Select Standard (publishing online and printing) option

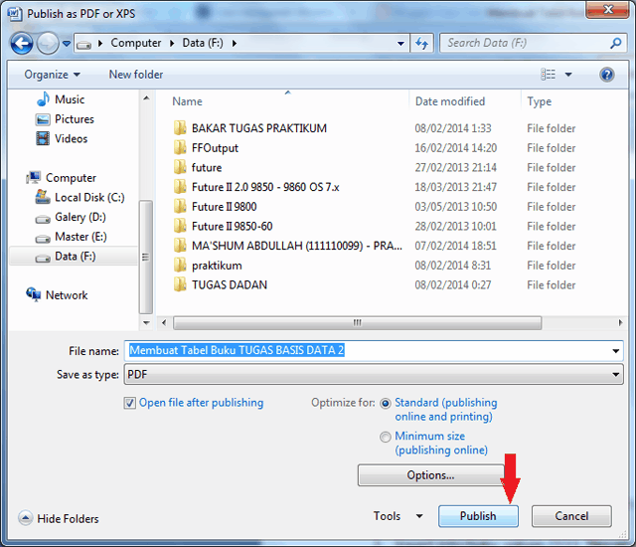coord(385,403)
